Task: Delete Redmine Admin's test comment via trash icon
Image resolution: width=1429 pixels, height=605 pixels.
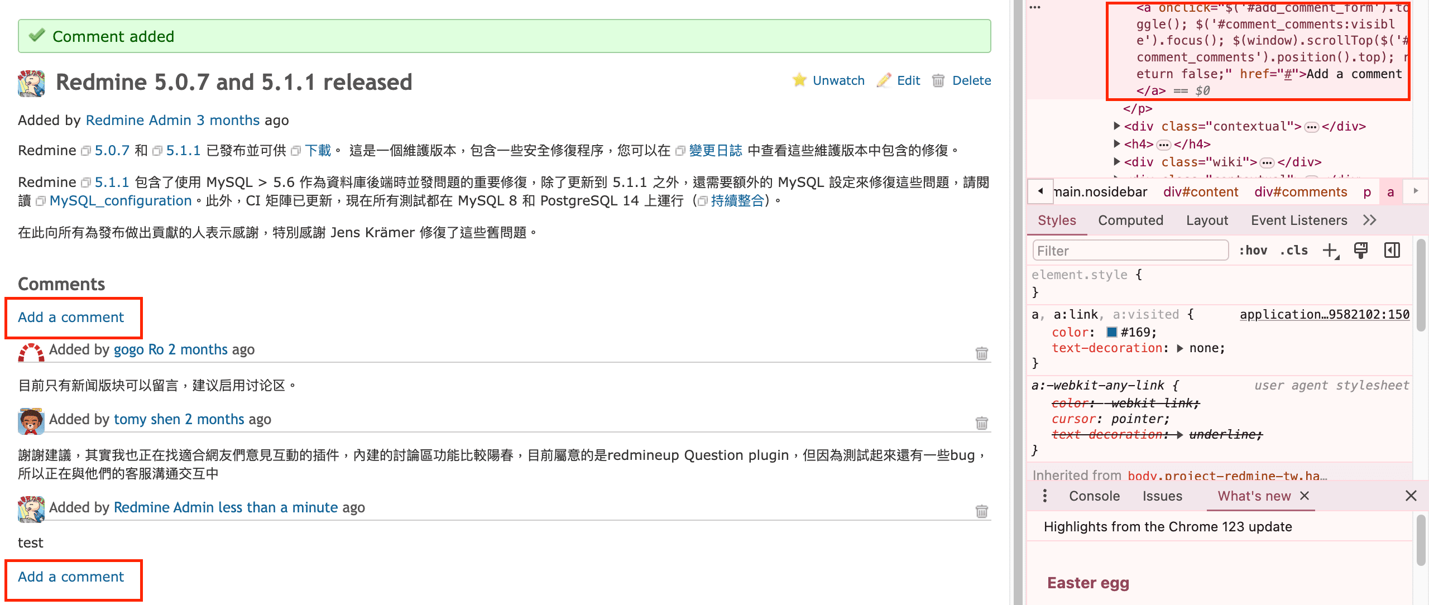Action: 981,511
